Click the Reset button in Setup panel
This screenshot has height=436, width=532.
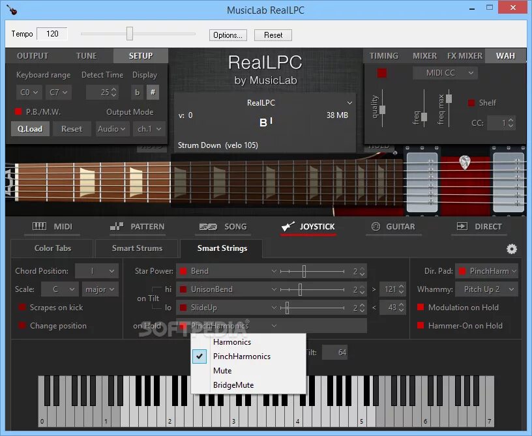point(72,129)
